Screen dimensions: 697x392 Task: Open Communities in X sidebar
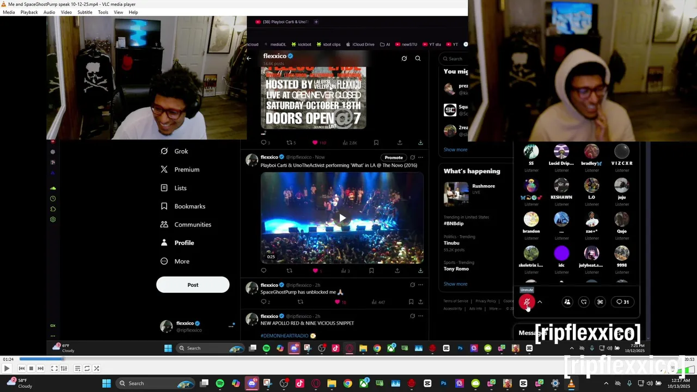point(186,224)
